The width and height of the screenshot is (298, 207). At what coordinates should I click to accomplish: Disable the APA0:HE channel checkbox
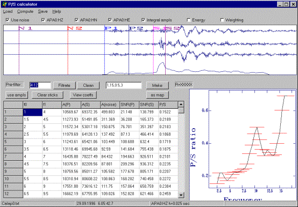click(x=110, y=20)
